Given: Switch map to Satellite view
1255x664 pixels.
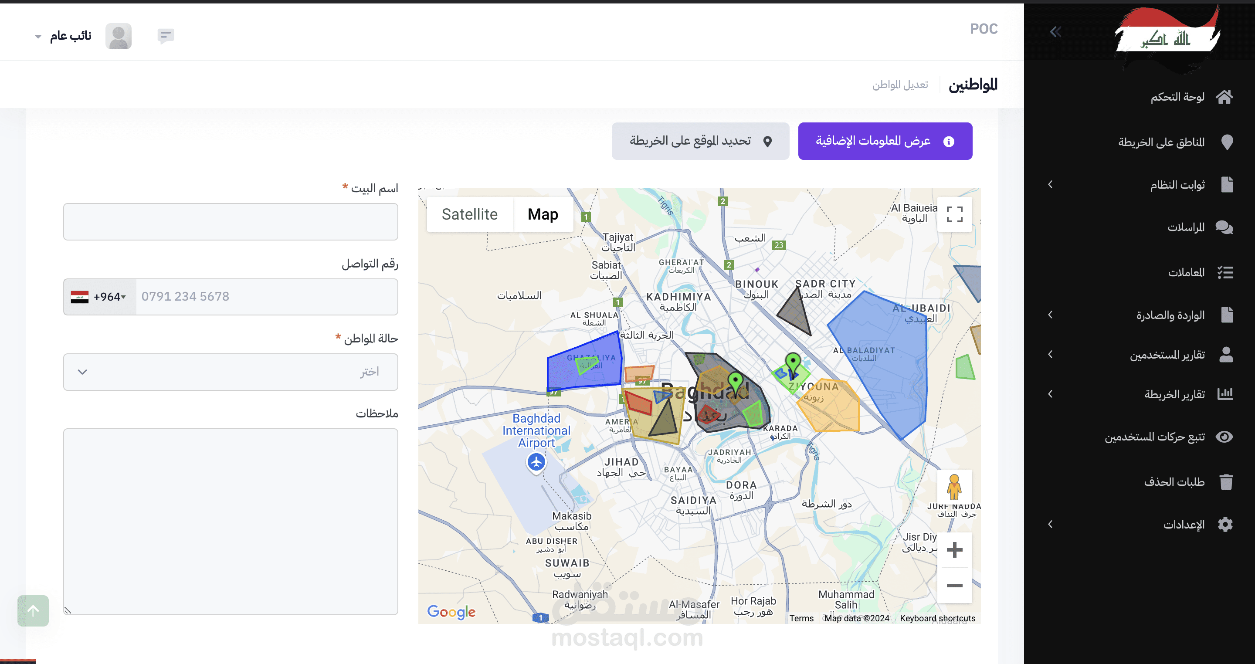Looking at the screenshot, I should [469, 214].
